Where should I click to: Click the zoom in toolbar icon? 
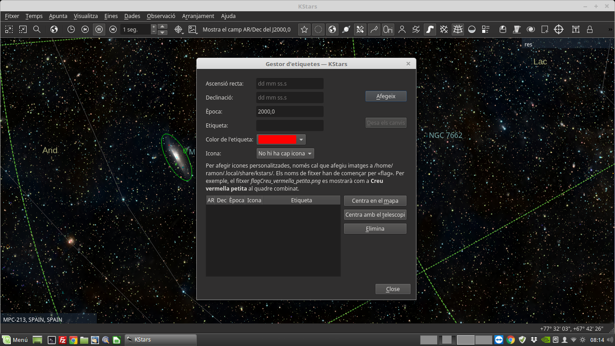pyautogui.click(x=9, y=29)
